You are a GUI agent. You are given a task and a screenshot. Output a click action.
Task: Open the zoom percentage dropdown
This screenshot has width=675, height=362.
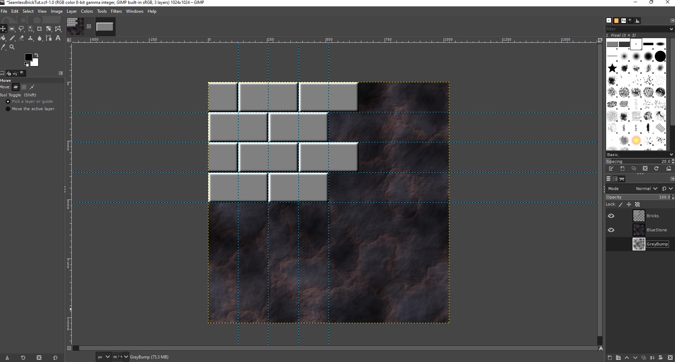pyautogui.click(x=126, y=357)
